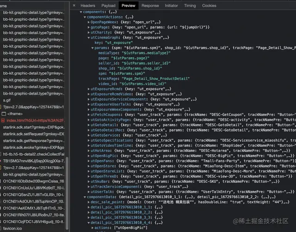Collapse the utCinemaGraph entry

coord(88,38)
